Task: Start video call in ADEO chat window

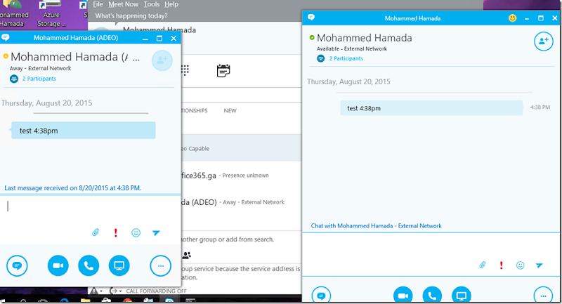Action: [58, 265]
